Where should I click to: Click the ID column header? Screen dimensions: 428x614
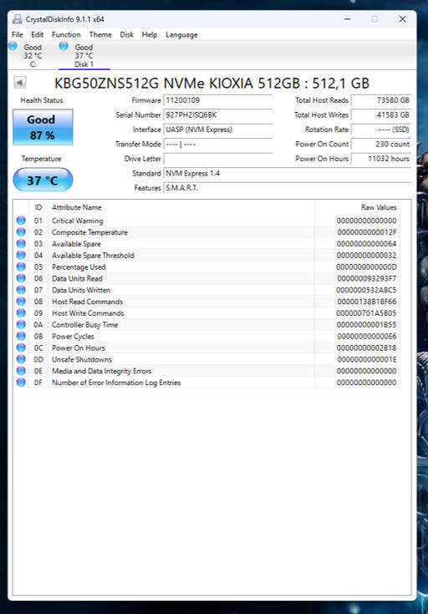tap(38, 207)
